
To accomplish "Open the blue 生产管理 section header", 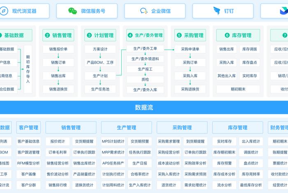I will pos(126,127).
